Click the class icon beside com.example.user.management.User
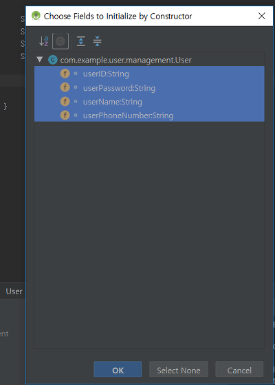The width and height of the screenshot is (275, 385). tap(53, 60)
